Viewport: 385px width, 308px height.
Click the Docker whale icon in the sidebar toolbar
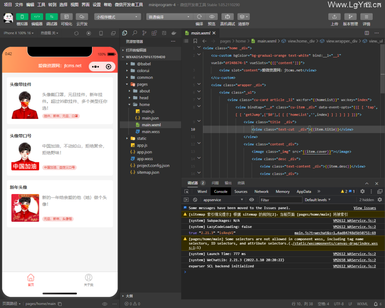pos(174,33)
